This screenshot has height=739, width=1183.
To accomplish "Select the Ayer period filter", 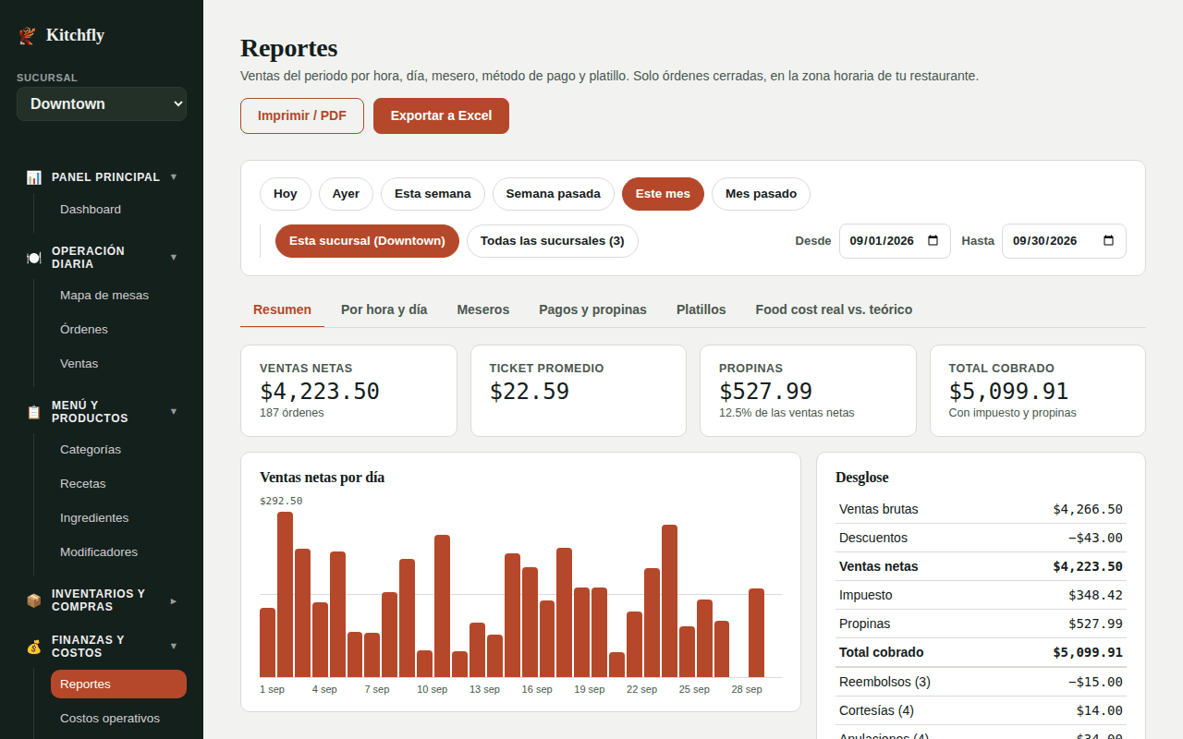I will pos(346,194).
